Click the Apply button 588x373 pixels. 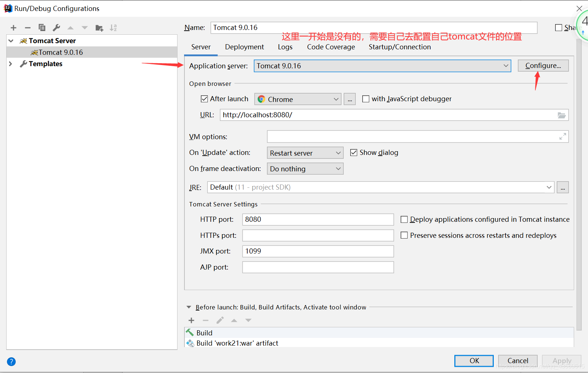(562, 361)
